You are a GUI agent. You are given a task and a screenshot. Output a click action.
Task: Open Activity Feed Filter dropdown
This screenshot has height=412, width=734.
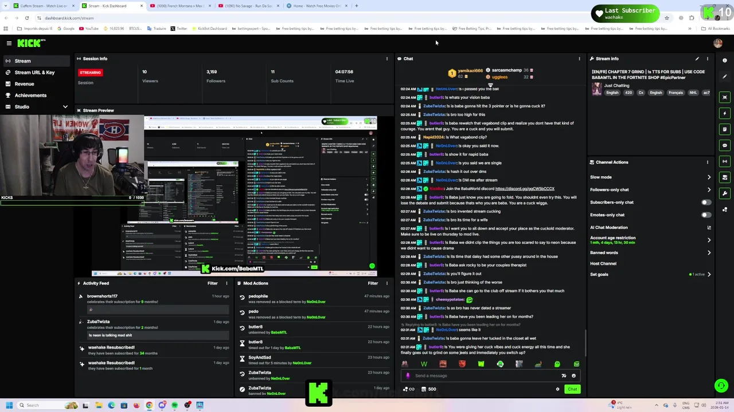213,283
